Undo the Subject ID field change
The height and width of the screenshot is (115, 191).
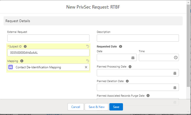pos(88,46)
